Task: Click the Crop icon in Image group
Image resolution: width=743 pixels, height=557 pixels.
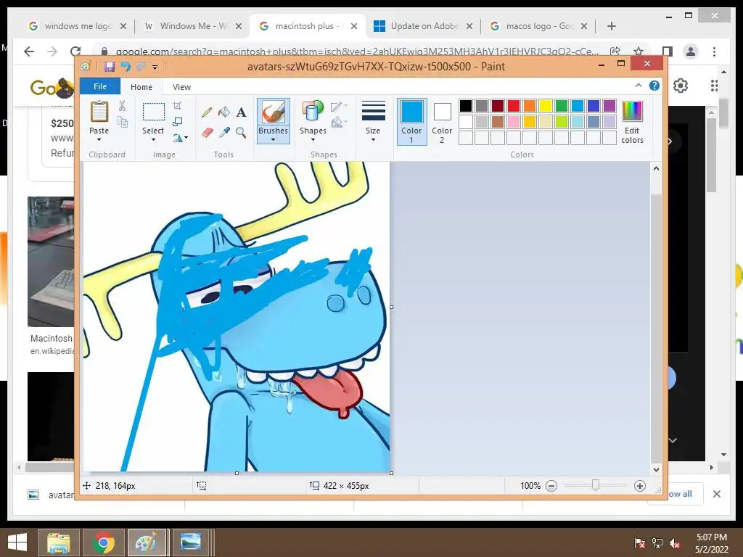Action: (x=178, y=106)
